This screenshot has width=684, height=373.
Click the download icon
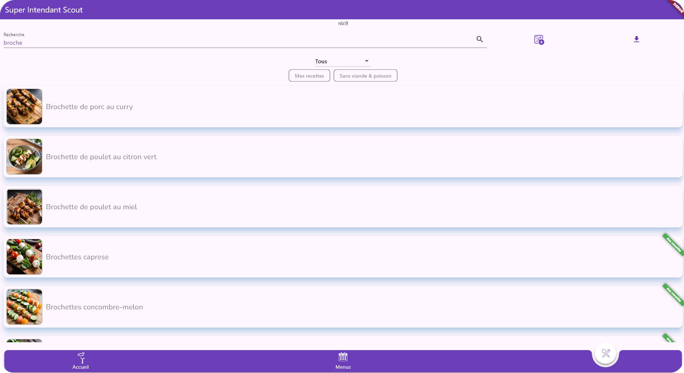636,39
